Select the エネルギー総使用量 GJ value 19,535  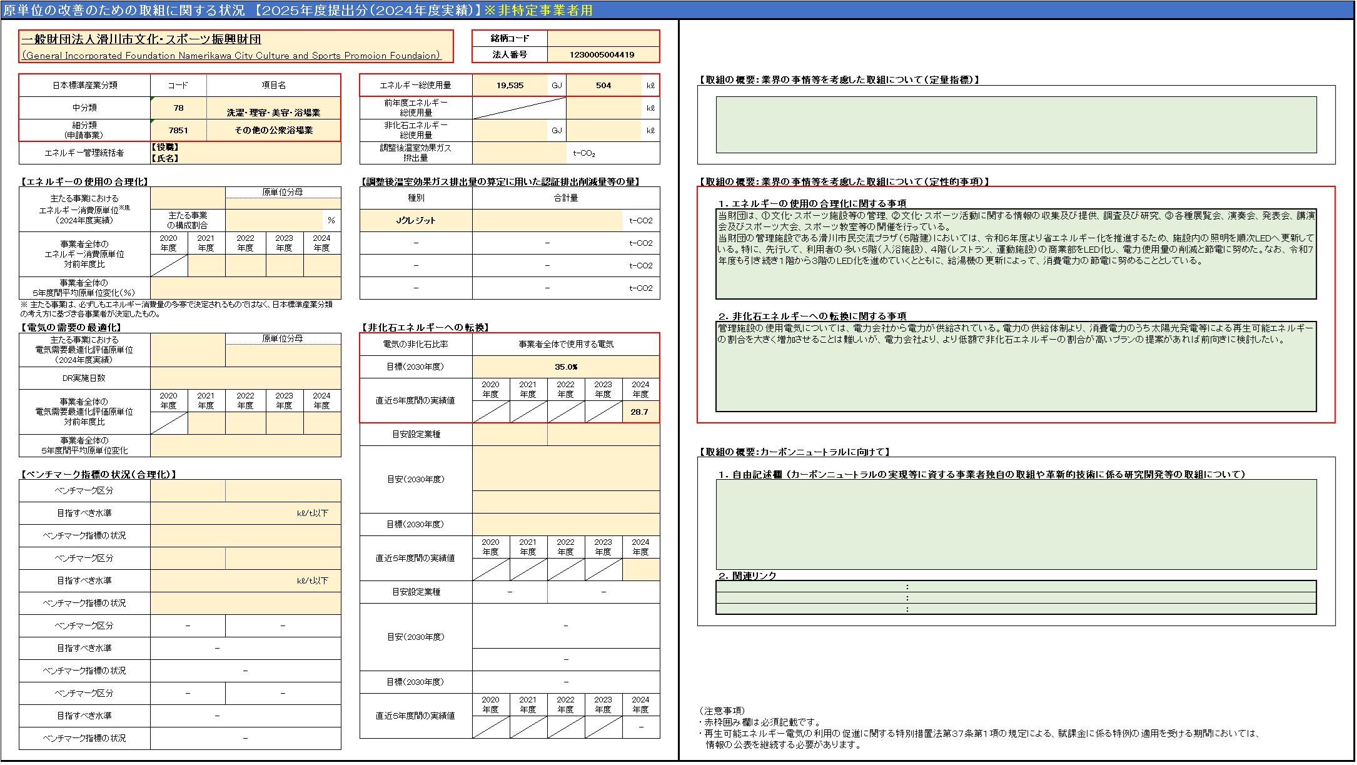click(x=510, y=86)
